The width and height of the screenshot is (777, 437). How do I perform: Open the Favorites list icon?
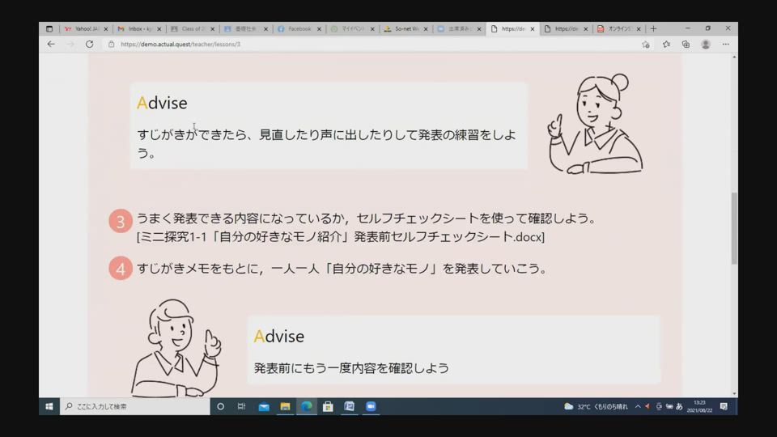pos(666,45)
